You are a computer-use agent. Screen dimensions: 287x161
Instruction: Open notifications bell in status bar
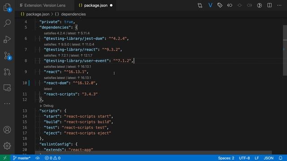coord(280,158)
